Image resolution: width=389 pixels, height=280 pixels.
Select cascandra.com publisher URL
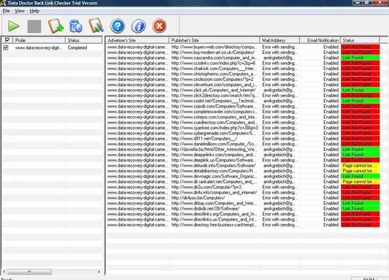click(x=214, y=58)
